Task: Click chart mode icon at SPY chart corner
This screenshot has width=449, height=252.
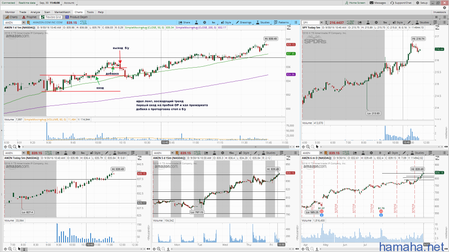Action: pos(437,28)
